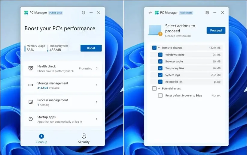Click the Process management window icon
This screenshot has height=155, width=247.
[31, 102]
